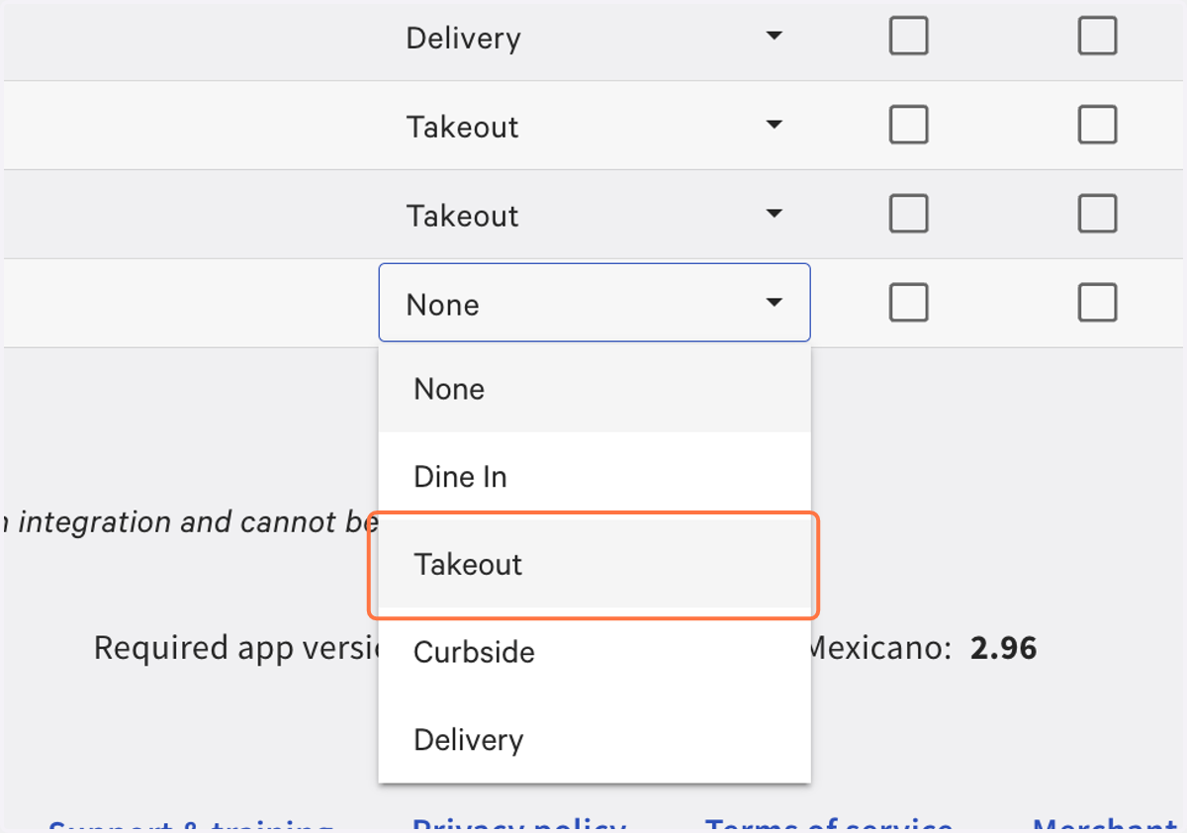Viewport: 1187px width, 833px height.
Task: Click the version number 2.96
Action: 1004,648
